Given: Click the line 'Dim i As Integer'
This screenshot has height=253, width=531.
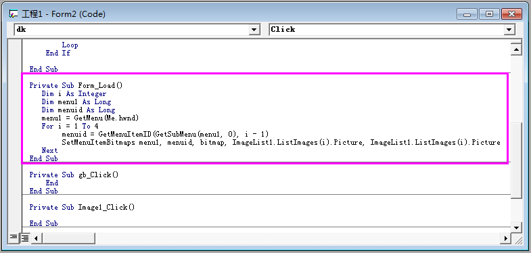Looking at the screenshot, I should 74,93.
